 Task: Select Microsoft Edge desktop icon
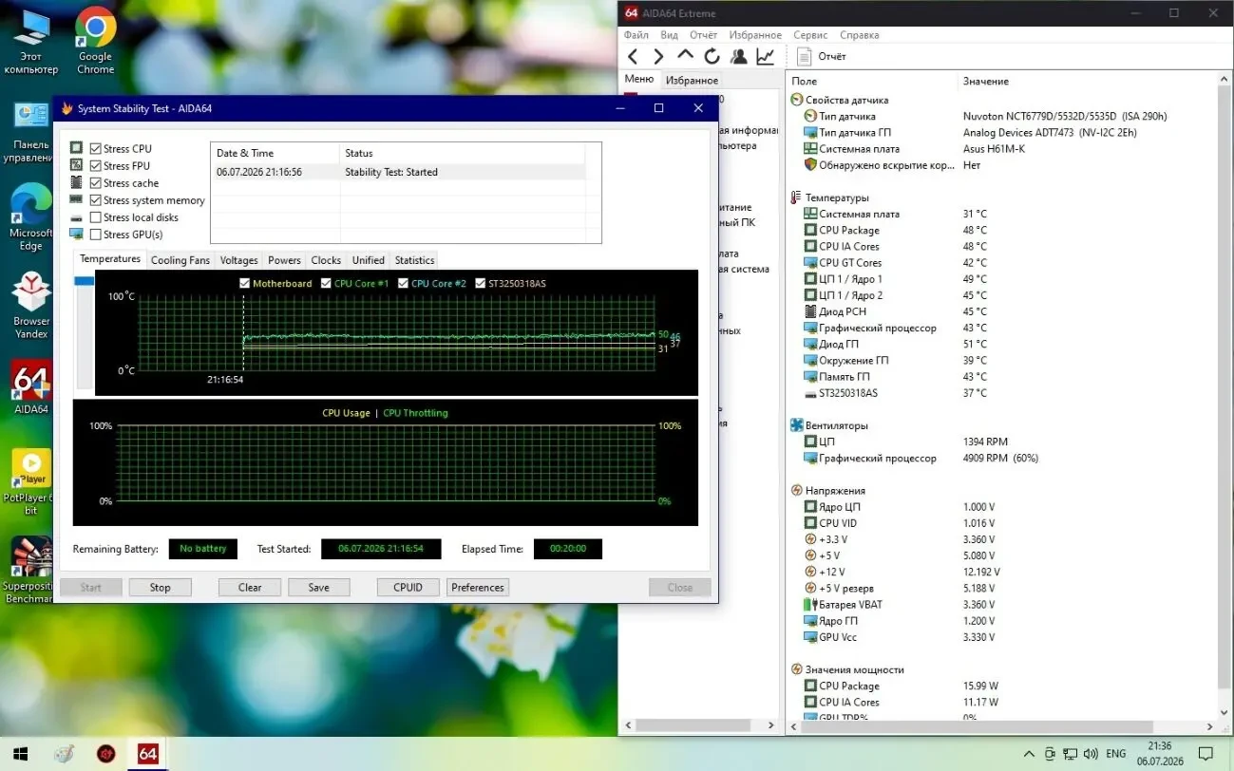(x=30, y=217)
